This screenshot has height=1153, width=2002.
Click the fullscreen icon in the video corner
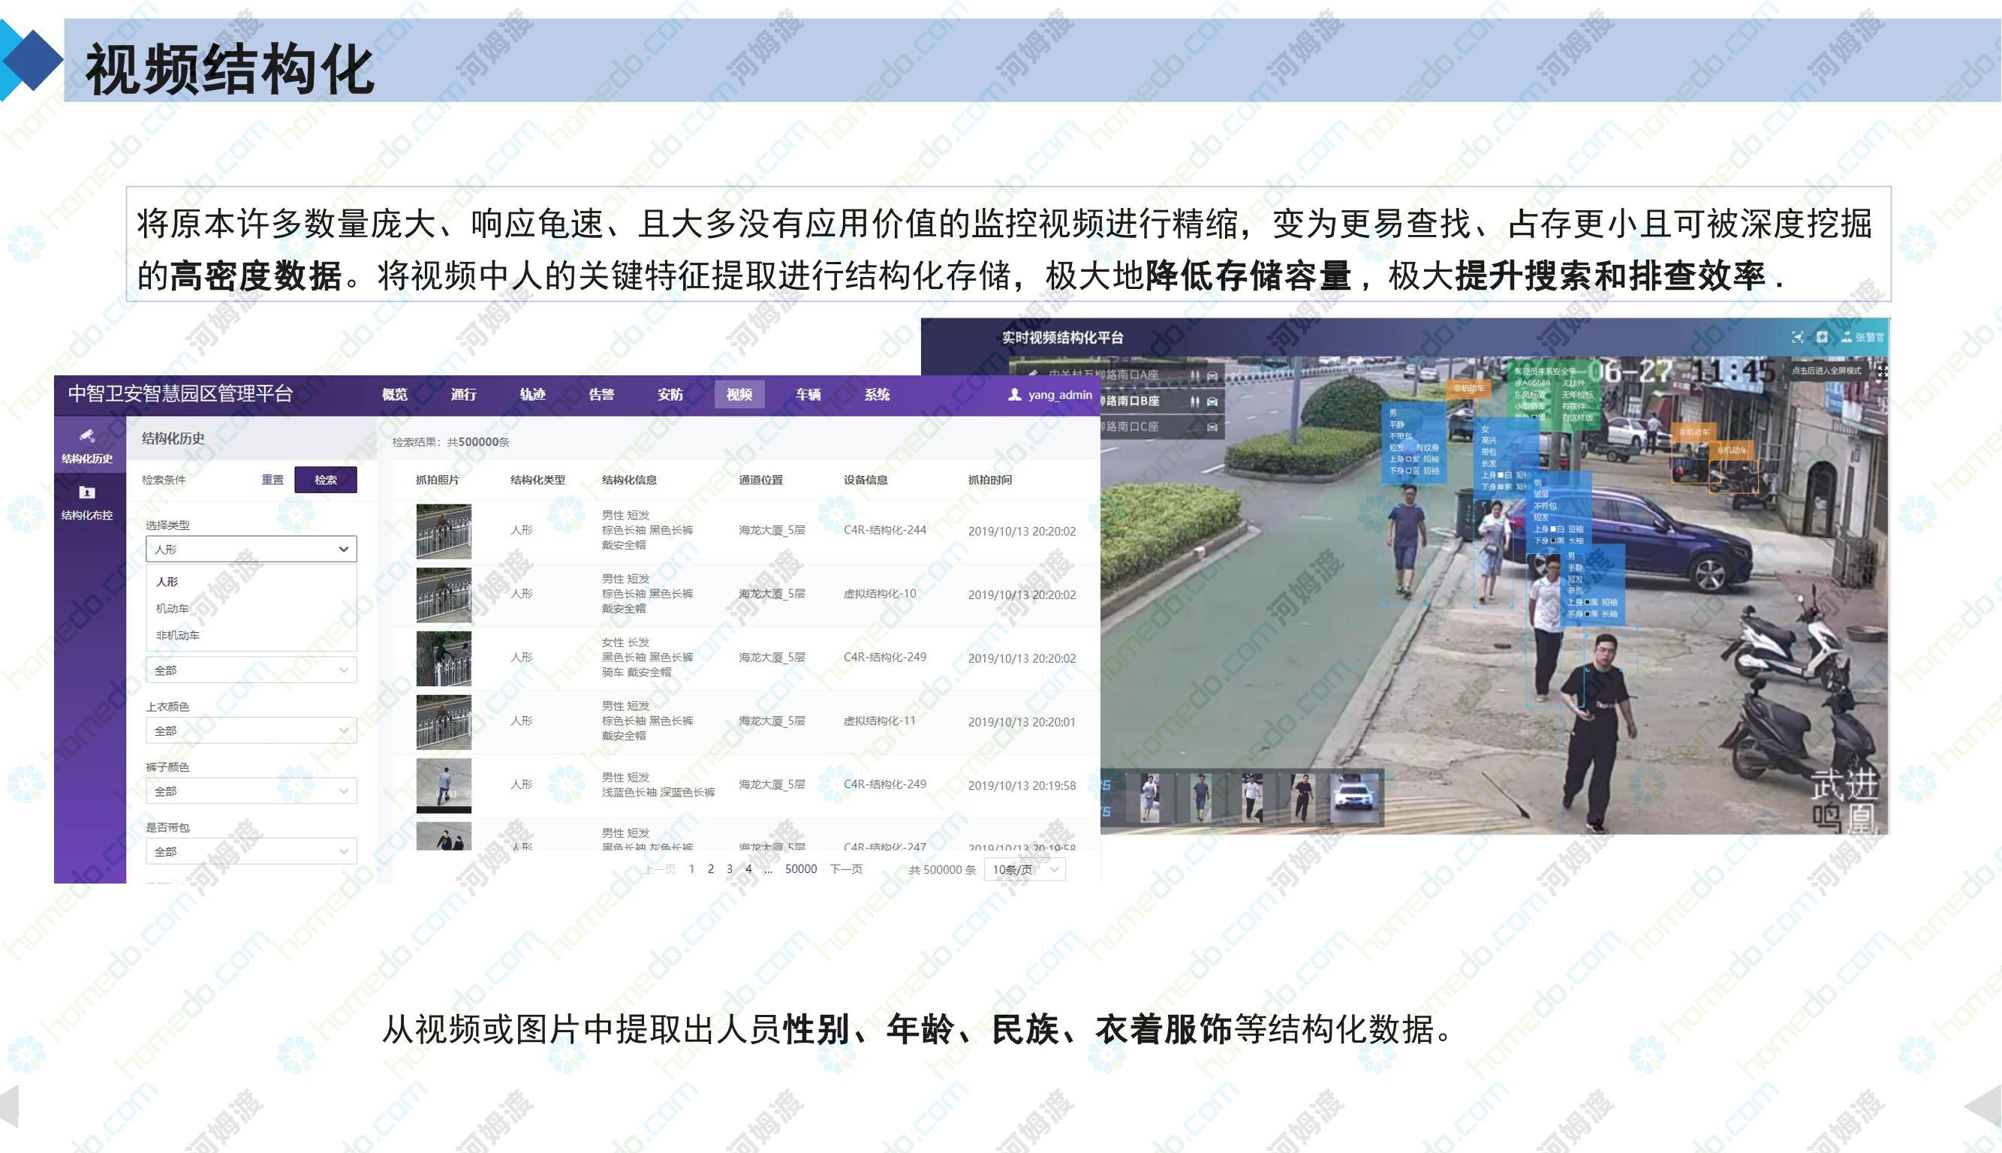1883,371
